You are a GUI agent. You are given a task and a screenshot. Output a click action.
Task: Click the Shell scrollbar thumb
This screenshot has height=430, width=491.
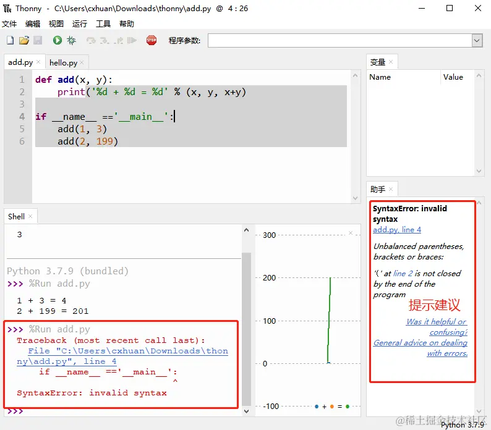pos(247,329)
